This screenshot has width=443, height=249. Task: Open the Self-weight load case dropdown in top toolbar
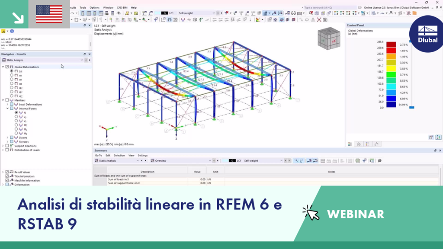[214, 13]
